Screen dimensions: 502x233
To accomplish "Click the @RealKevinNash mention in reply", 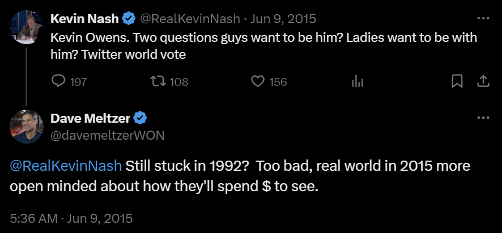I will coord(66,166).
